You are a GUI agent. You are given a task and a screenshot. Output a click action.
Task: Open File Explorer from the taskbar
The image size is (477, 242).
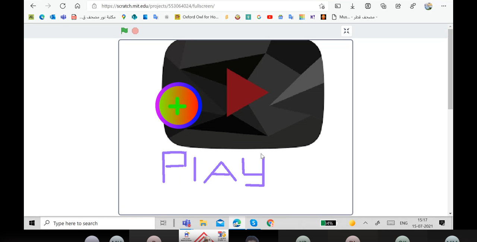203,223
